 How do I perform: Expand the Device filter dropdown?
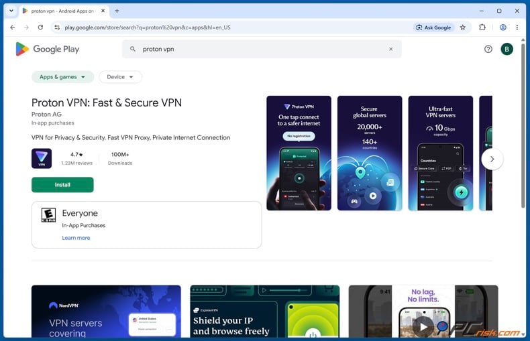120,77
